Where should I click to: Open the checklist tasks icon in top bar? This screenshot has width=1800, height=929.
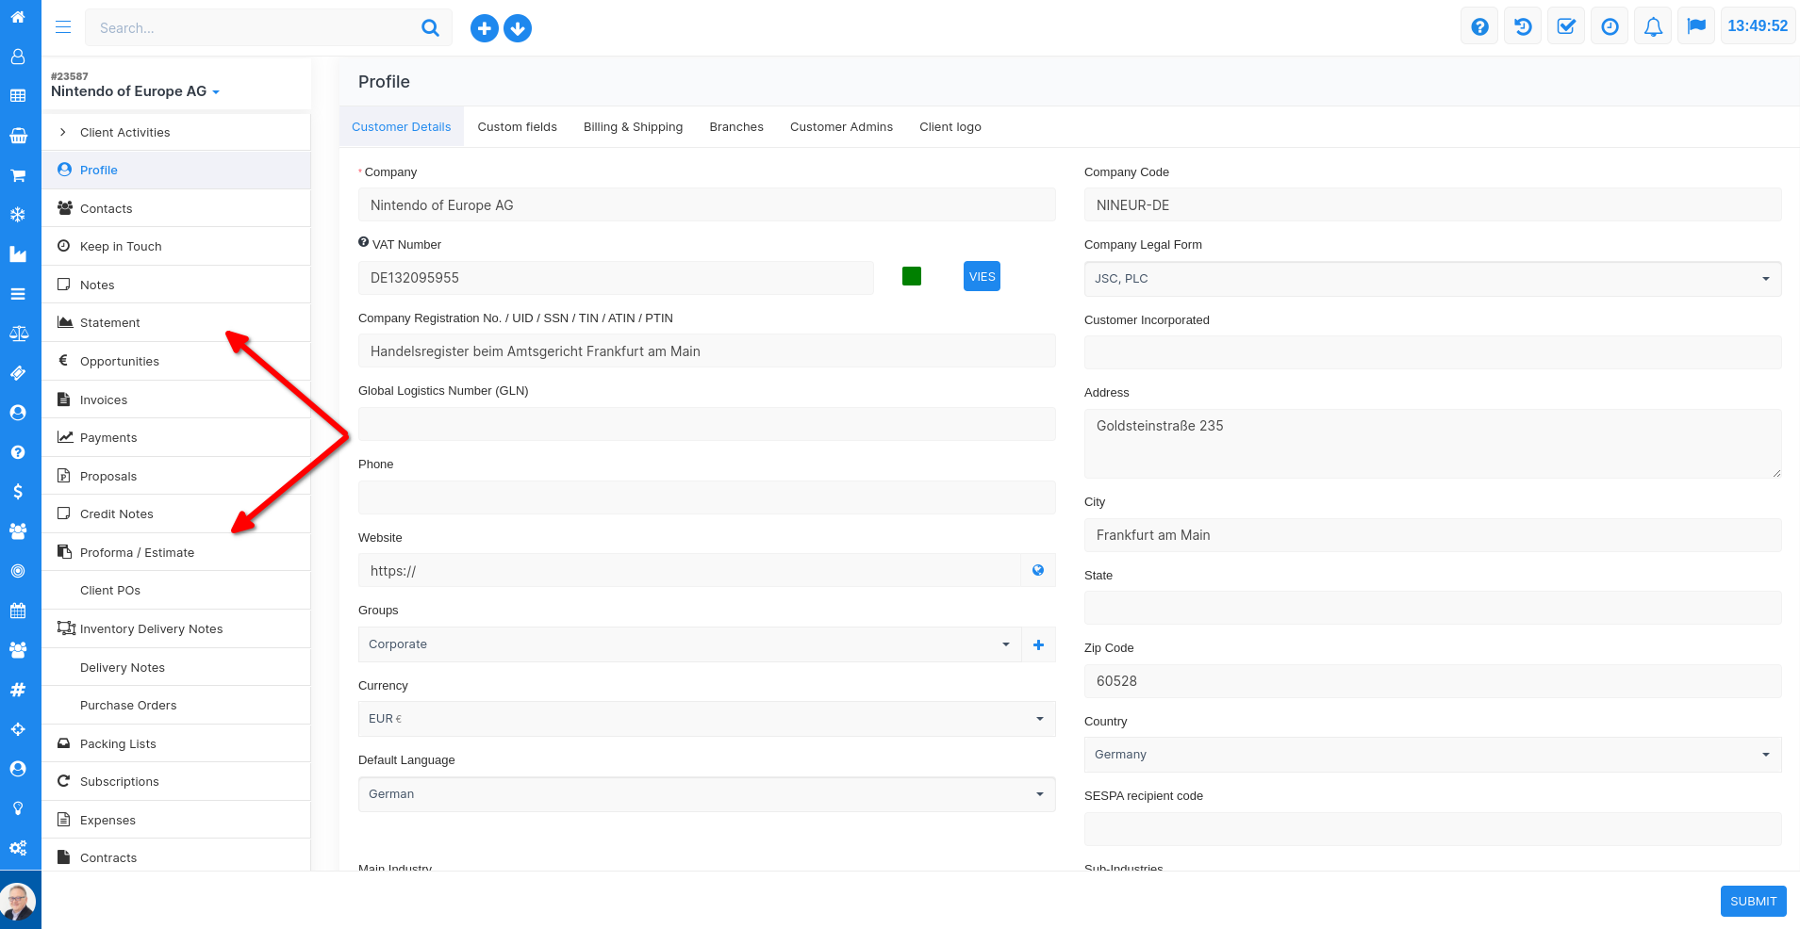1566,27
